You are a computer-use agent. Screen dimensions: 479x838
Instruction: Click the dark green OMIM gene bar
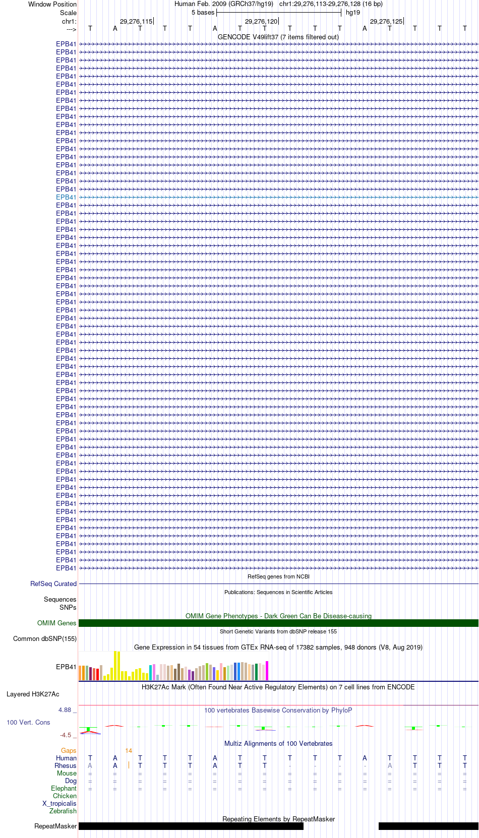278,623
